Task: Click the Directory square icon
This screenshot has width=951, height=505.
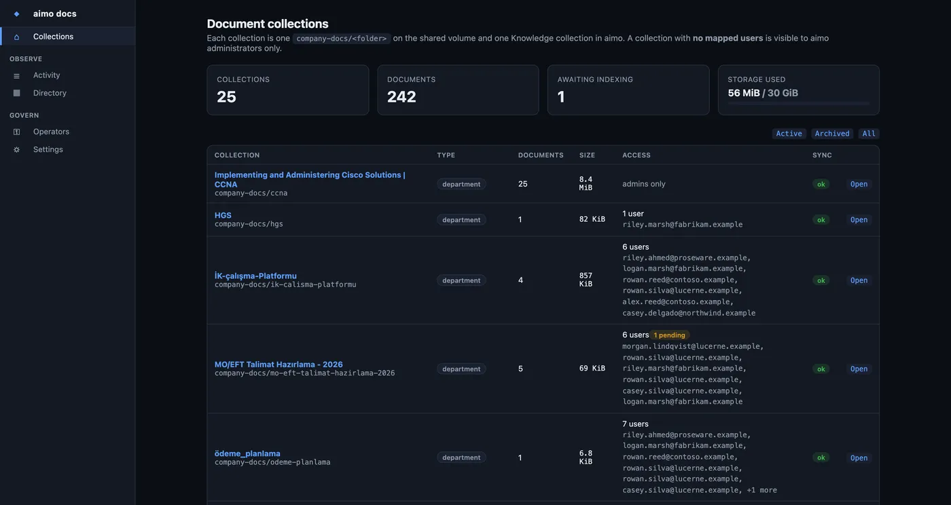Action: (16, 93)
